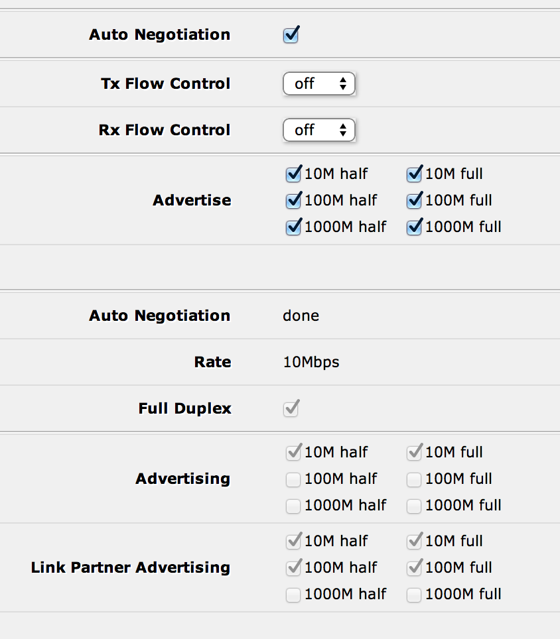Open the Tx Flow Control dropdown

319,84
